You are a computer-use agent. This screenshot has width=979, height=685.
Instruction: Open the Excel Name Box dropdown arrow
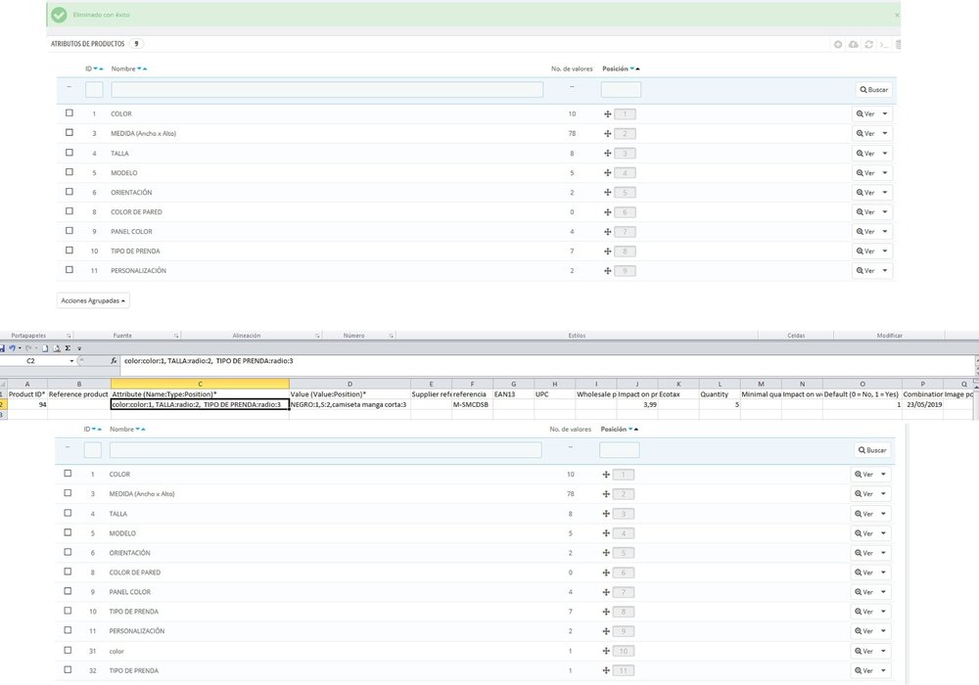(x=72, y=361)
